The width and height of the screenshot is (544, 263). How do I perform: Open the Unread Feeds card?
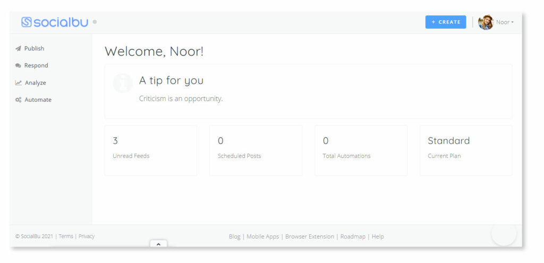(x=151, y=151)
